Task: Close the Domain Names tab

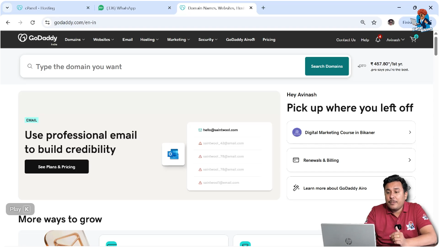Action: click(251, 8)
